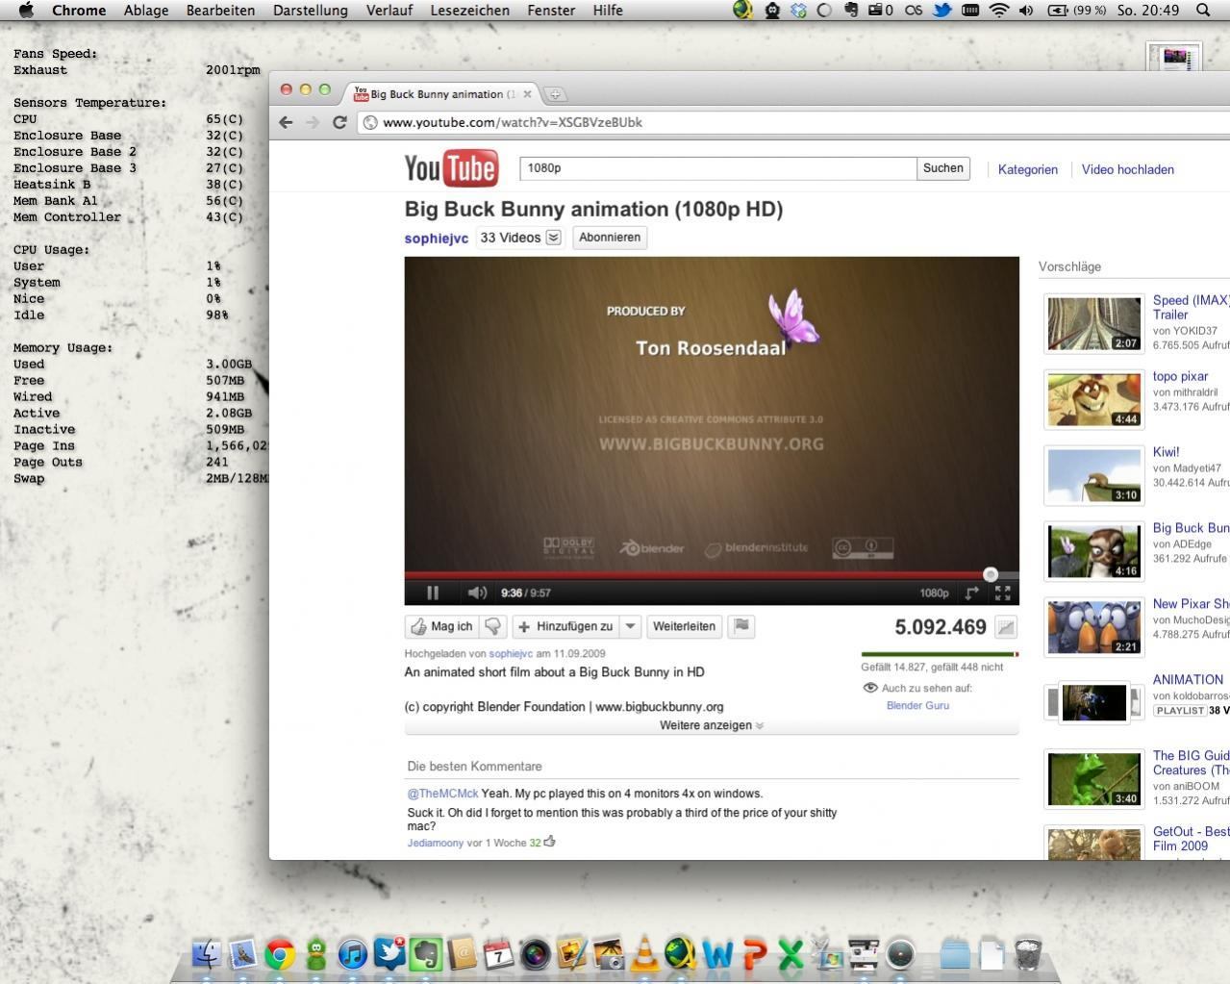Open the Kiwi! suggested video thumbnail

coord(1094,475)
